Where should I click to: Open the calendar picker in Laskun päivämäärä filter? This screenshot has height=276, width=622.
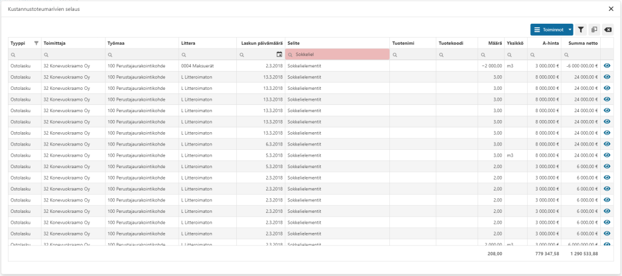(279, 55)
